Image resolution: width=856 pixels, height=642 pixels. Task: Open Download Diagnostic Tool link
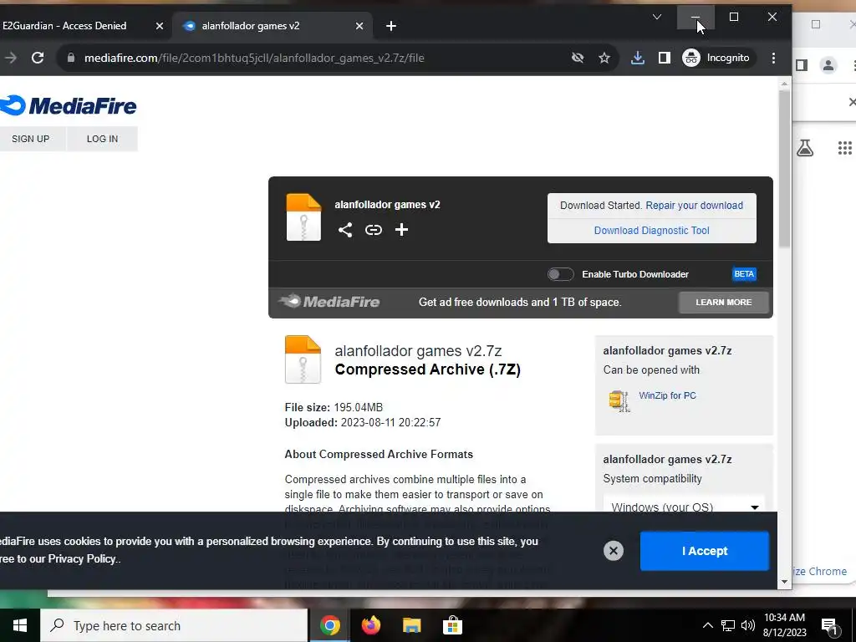[x=652, y=231]
